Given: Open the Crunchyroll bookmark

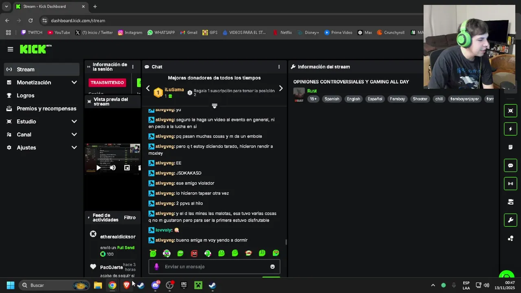Looking at the screenshot, I should pyautogui.click(x=391, y=33).
